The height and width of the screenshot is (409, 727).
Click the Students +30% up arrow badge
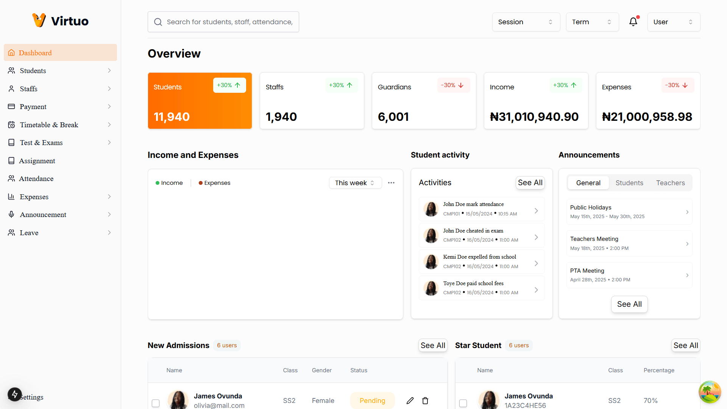tap(229, 85)
